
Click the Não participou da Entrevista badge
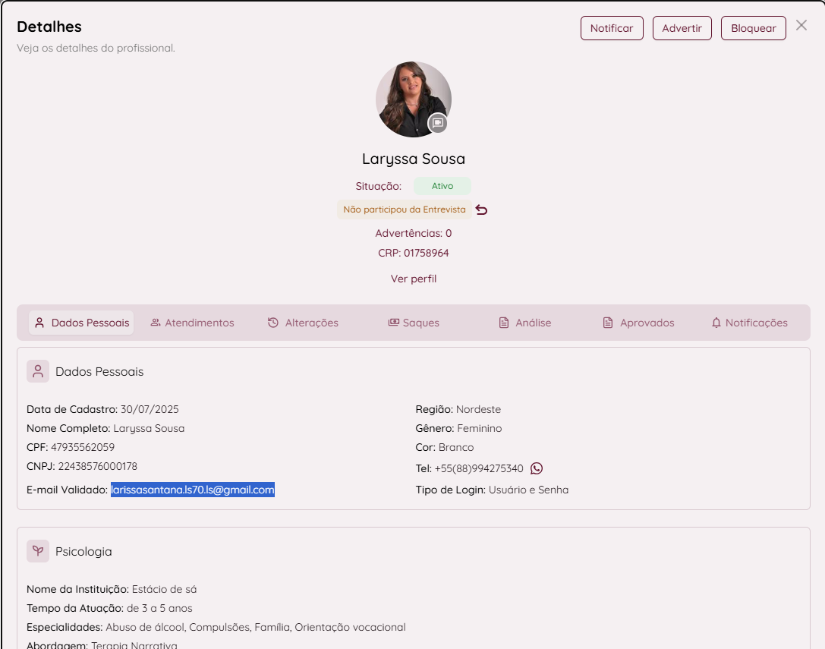(404, 210)
